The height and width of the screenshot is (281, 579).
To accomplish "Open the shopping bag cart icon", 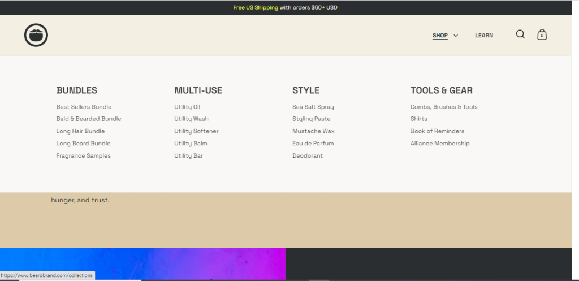I will click(x=542, y=34).
